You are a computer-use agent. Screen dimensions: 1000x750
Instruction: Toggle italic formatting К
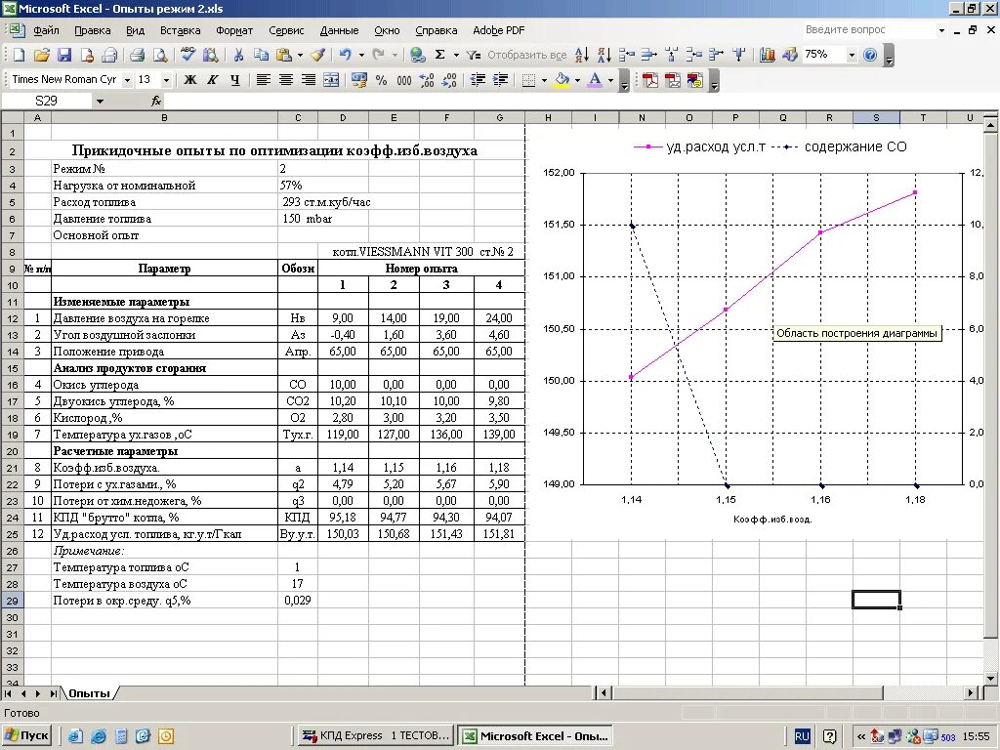pyautogui.click(x=213, y=80)
